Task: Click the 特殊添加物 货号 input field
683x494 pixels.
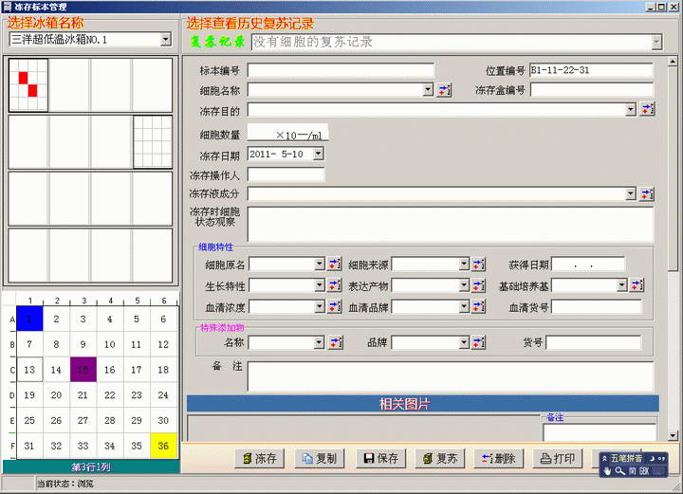Action: (x=593, y=342)
